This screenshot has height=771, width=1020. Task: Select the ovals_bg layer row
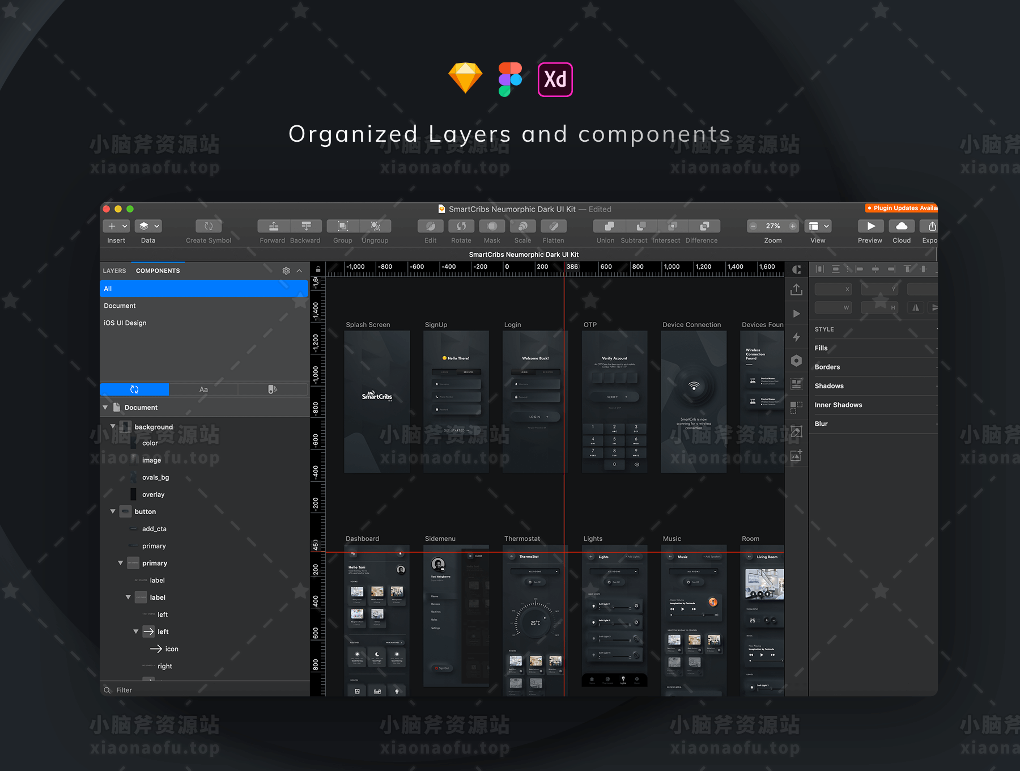[204, 477]
